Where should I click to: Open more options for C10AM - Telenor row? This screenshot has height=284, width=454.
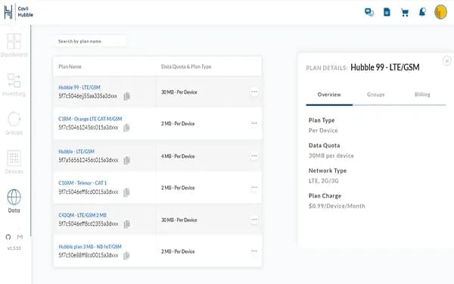(x=254, y=187)
